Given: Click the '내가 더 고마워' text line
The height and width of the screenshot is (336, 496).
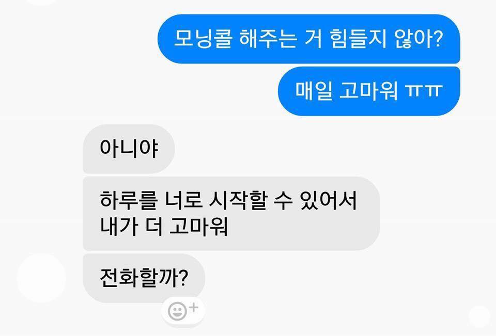Looking at the screenshot, I should 164,226.
